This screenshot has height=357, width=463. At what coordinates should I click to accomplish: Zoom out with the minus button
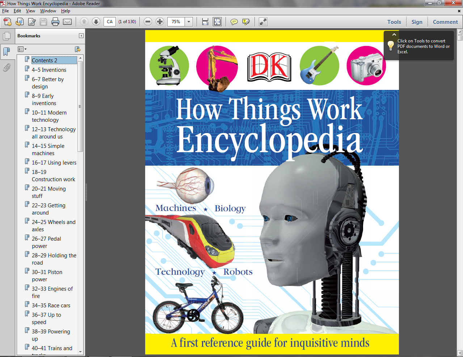tap(148, 22)
